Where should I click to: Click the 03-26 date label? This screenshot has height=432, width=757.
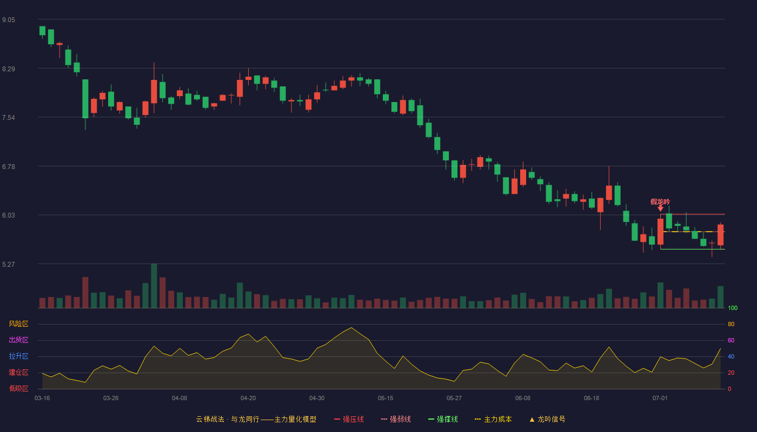pos(111,398)
